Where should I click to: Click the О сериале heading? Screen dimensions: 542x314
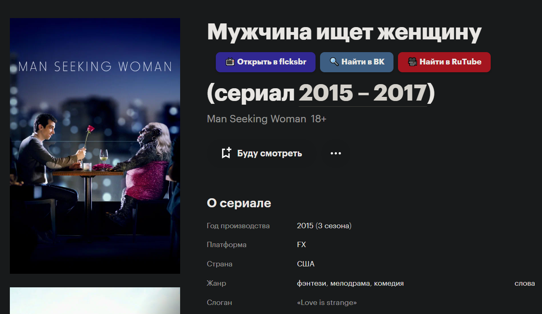239,203
